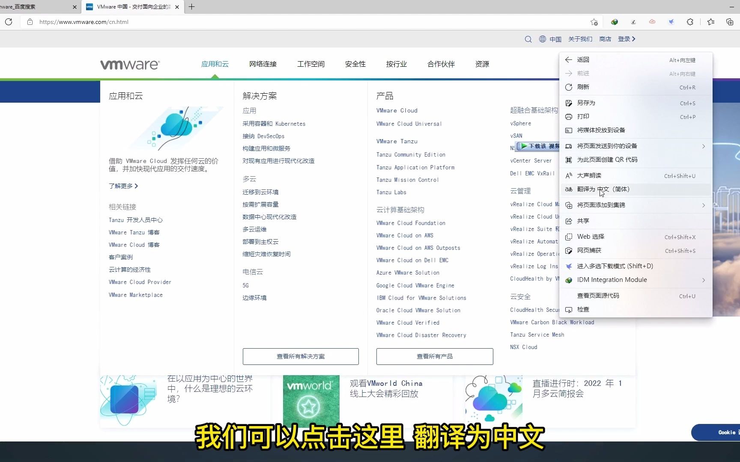Click 了解更多 chevron link
The width and height of the screenshot is (740, 462).
click(123, 186)
